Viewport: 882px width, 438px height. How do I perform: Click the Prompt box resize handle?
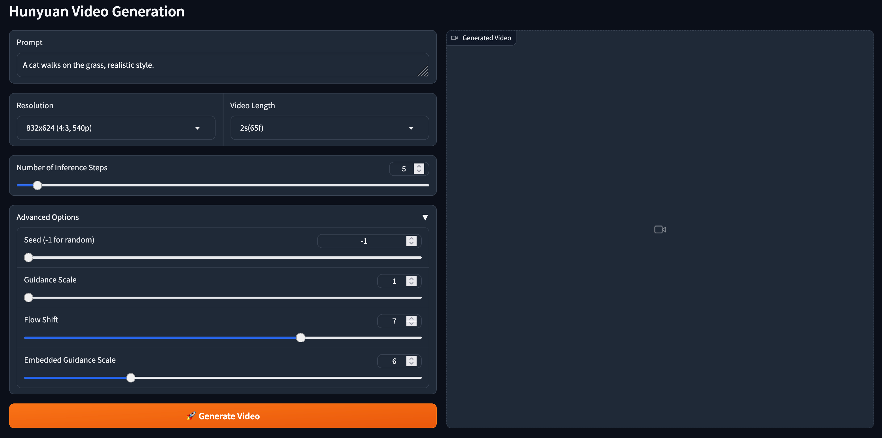(x=423, y=71)
